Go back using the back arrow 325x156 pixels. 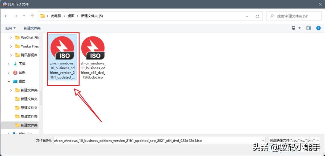click(x=6, y=16)
